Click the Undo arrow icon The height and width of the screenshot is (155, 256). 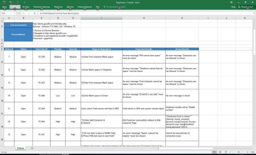click(x=10, y=2)
